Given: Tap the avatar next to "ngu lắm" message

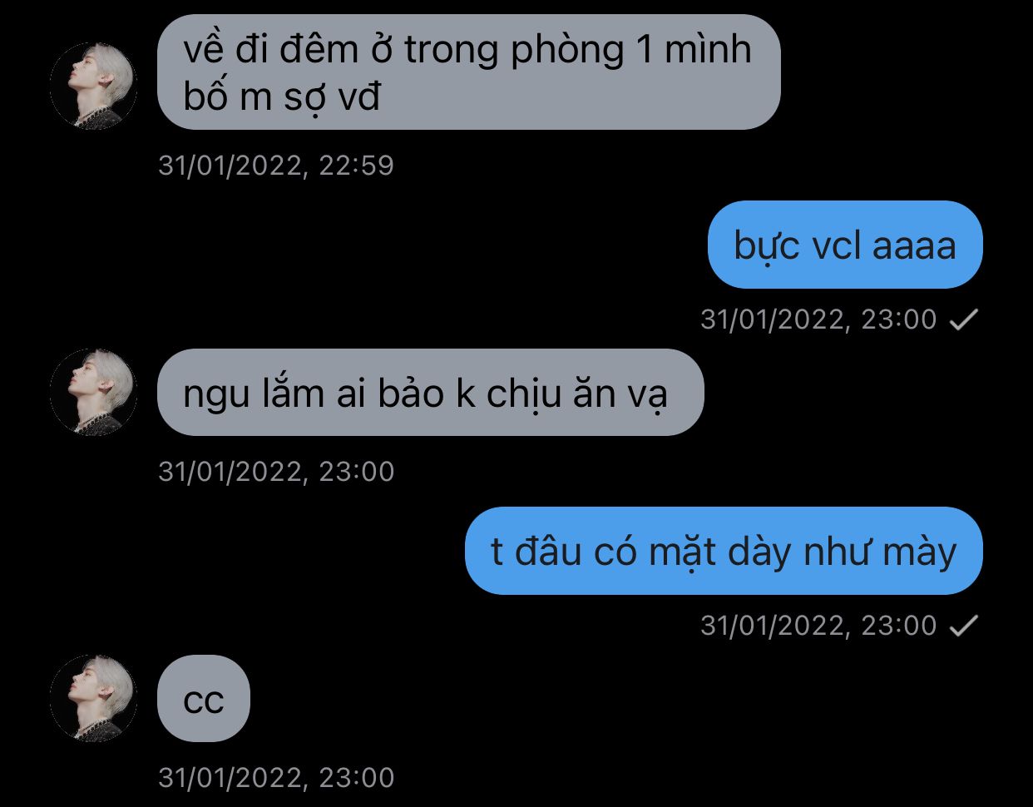Looking at the screenshot, I should pos(93,392).
